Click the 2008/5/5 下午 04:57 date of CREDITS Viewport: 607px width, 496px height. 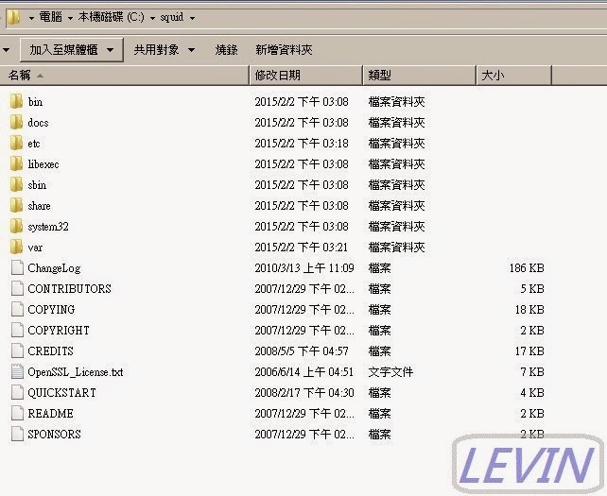point(302,351)
